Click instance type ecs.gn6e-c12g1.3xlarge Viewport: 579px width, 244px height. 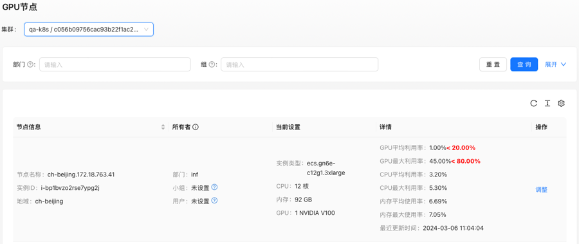coord(326,168)
